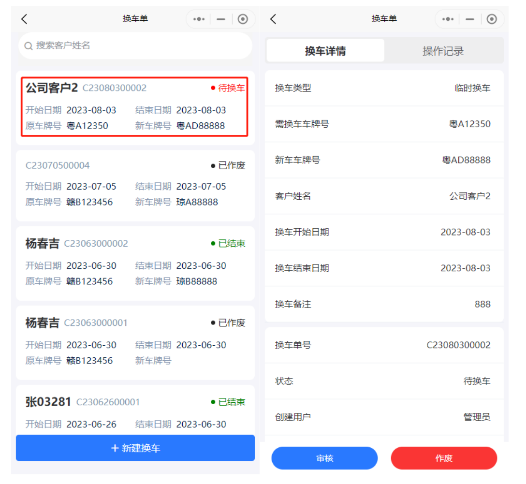The image size is (526, 484).
Task: Open 杨春吉 order C23063000002 card
Action: point(135,263)
